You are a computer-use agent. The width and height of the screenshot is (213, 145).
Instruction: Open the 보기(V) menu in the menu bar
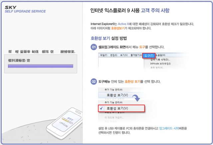(124, 55)
